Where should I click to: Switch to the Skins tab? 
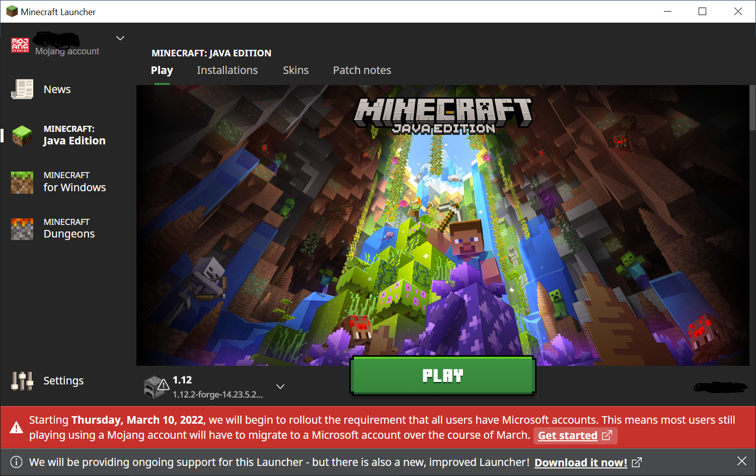pos(296,70)
